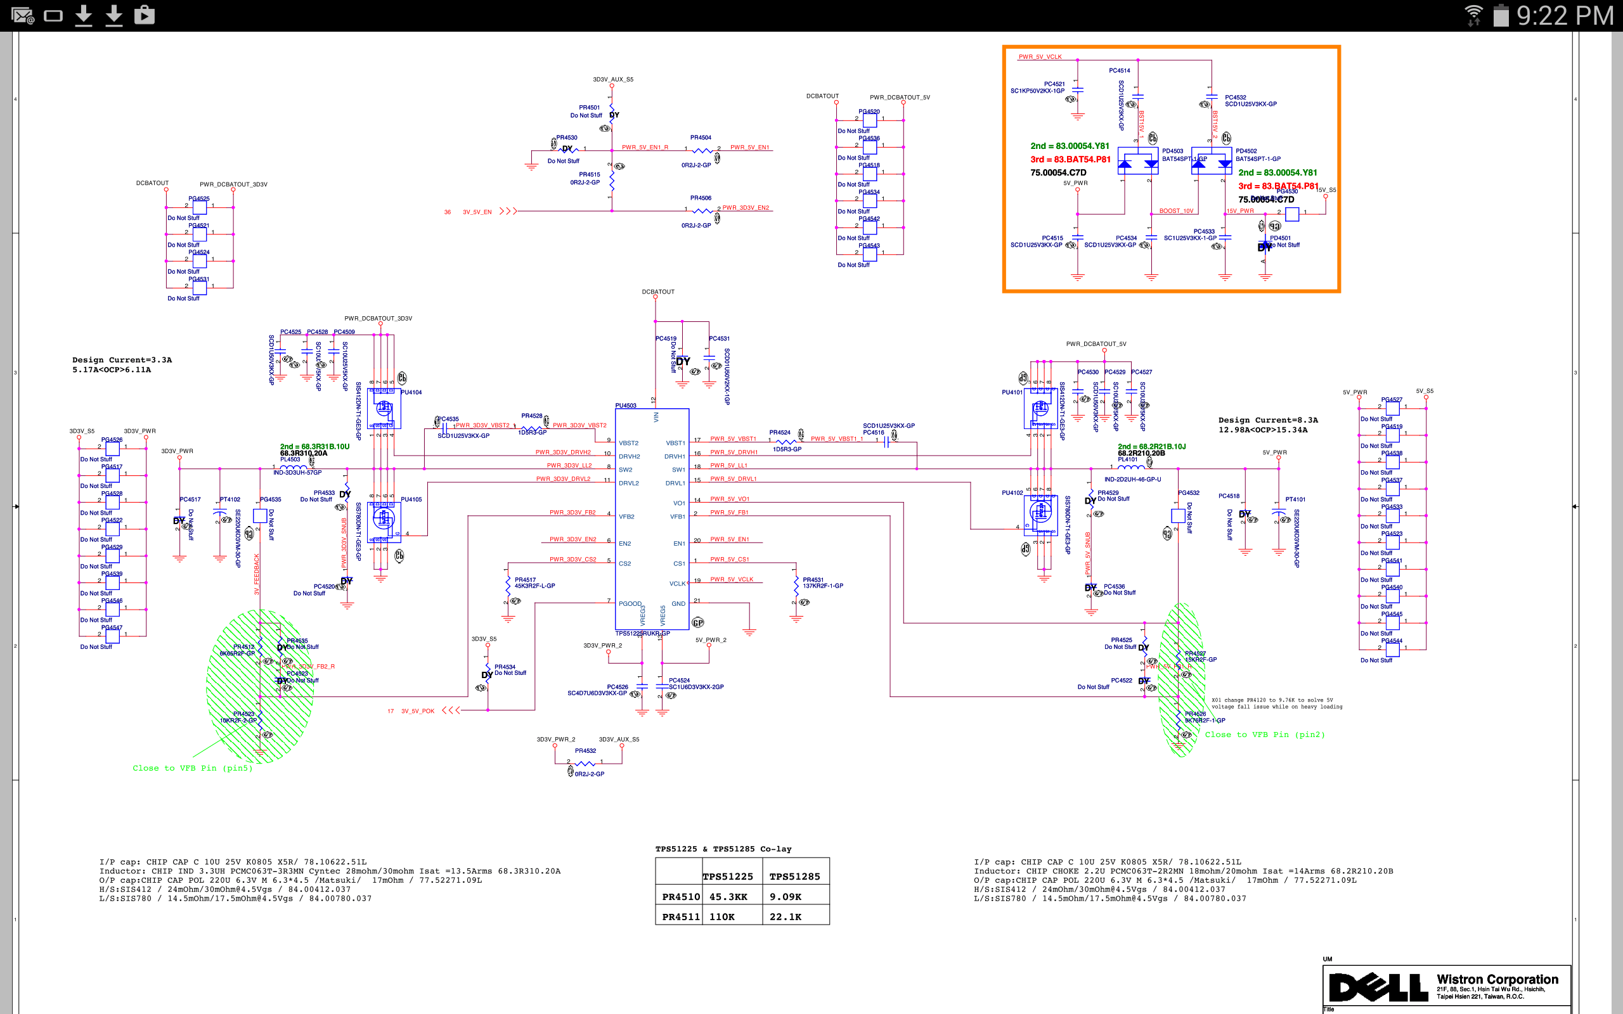
Task: Tap the Wi-Fi signal status icon
Action: pos(1473,15)
